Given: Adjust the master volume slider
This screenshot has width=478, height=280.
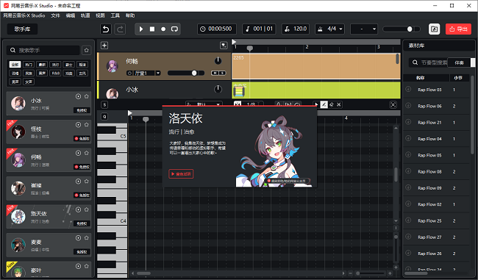Looking at the screenshot, I should click(x=402, y=29).
